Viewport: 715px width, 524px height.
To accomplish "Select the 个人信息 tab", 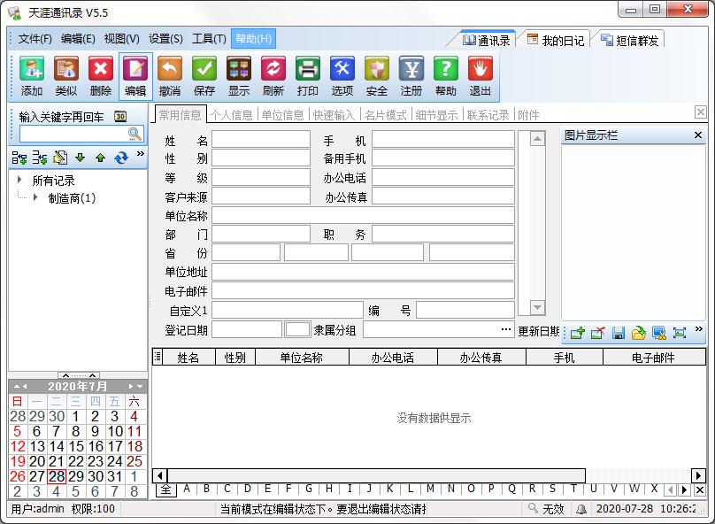I will (x=231, y=115).
